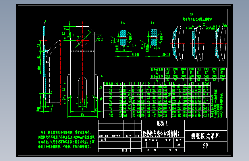Click the 27.5 value in G column
The height and width of the screenshot is (161, 249).
(x=149, y=91)
